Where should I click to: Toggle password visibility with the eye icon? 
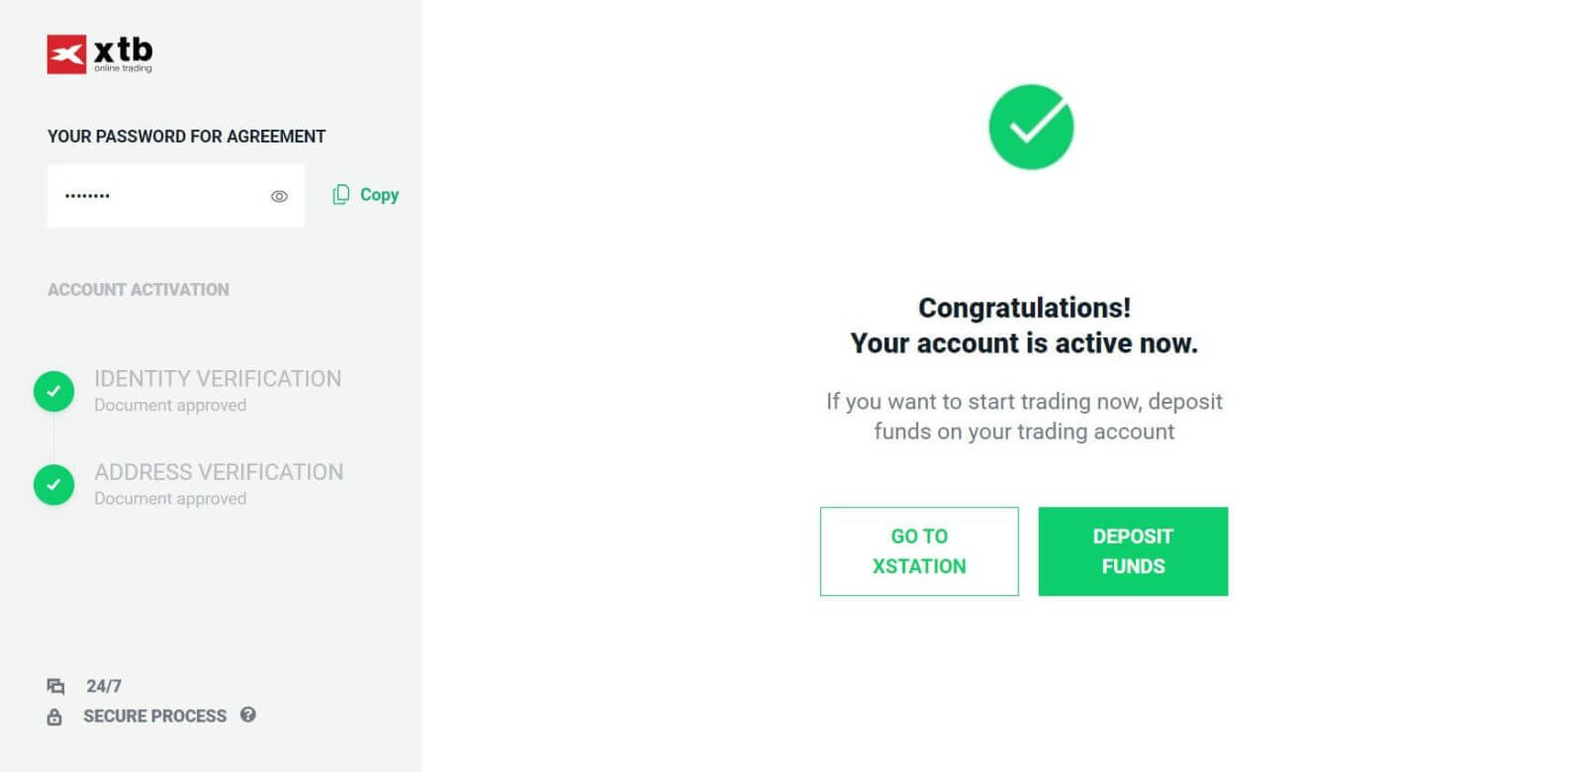pos(279,196)
